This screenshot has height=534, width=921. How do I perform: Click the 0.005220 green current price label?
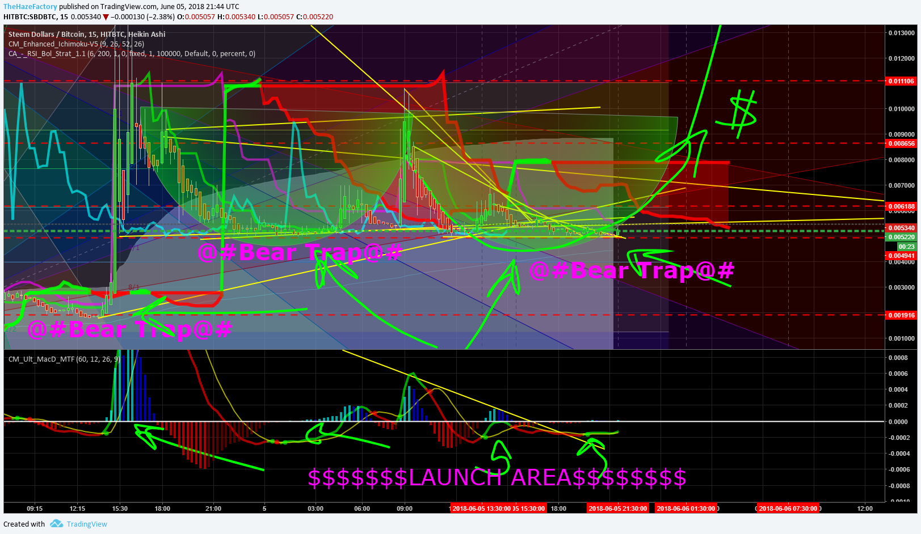pyautogui.click(x=901, y=237)
